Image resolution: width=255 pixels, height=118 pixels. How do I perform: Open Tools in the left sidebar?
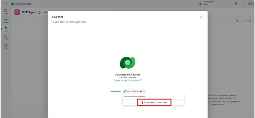(6, 46)
